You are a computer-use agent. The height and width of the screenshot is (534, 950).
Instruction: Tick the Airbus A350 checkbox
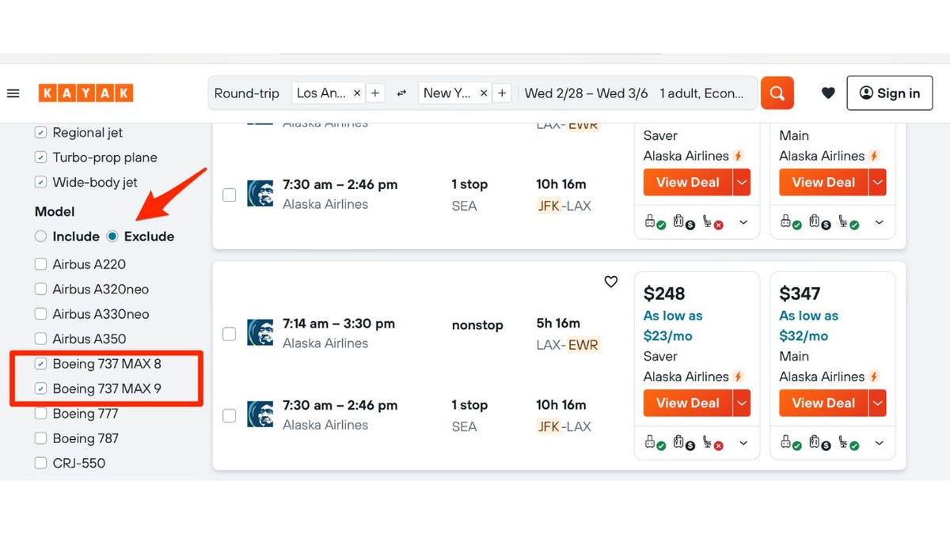click(x=40, y=339)
